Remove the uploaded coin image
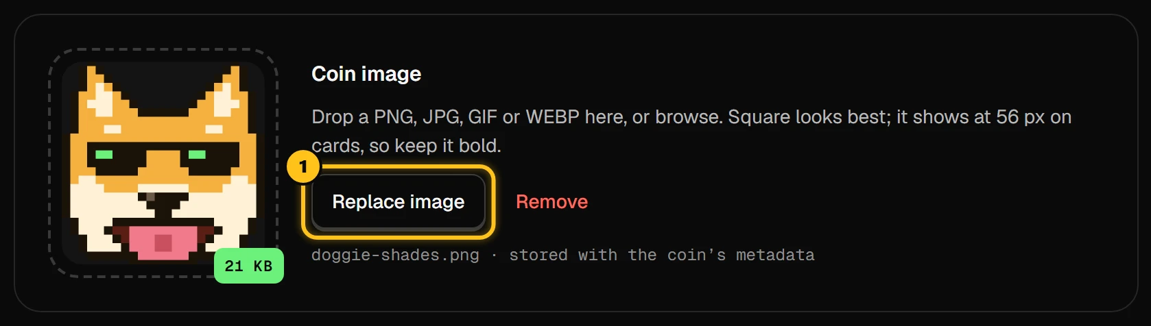The height and width of the screenshot is (326, 1151). [x=551, y=202]
